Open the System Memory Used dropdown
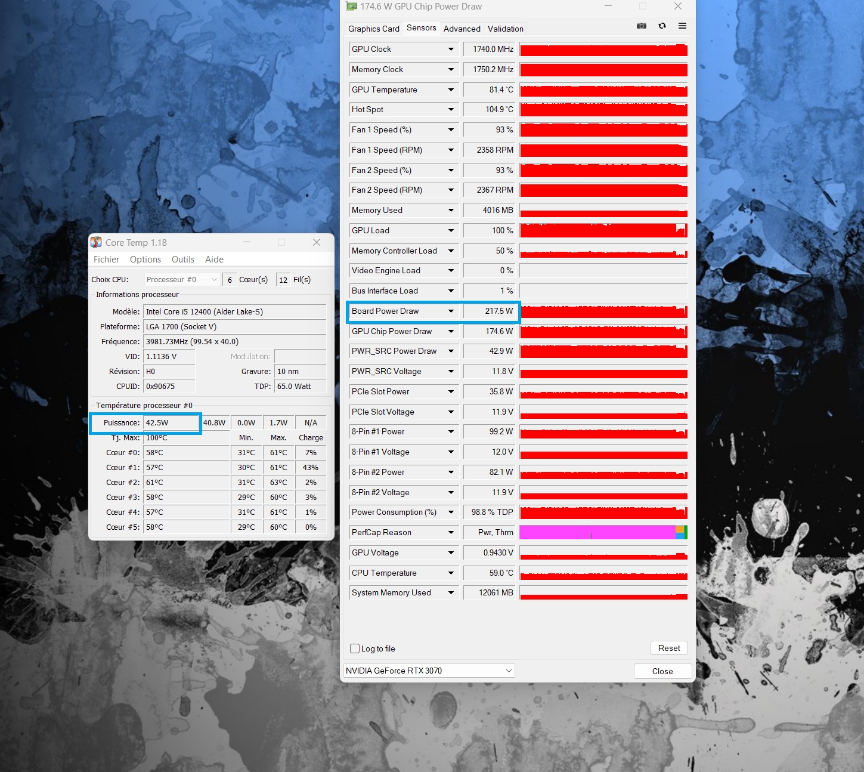Image resolution: width=864 pixels, height=772 pixels. click(x=451, y=592)
